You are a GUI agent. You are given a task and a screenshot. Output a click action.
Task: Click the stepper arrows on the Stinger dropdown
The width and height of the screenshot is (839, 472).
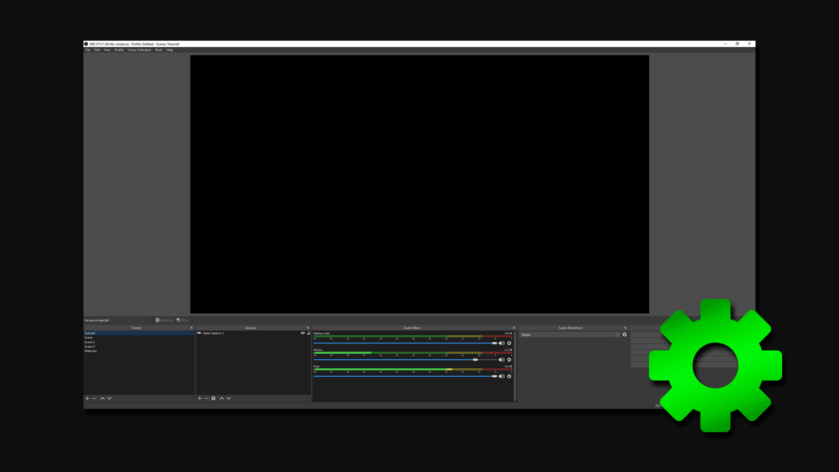click(618, 335)
